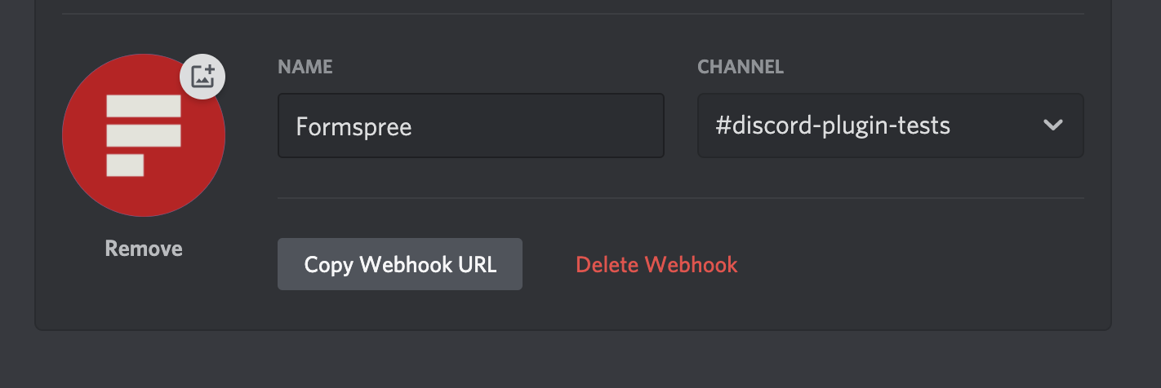Click the upload image icon on avatar
The image size is (1161, 388).
pyautogui.click(x=202, y=77)
